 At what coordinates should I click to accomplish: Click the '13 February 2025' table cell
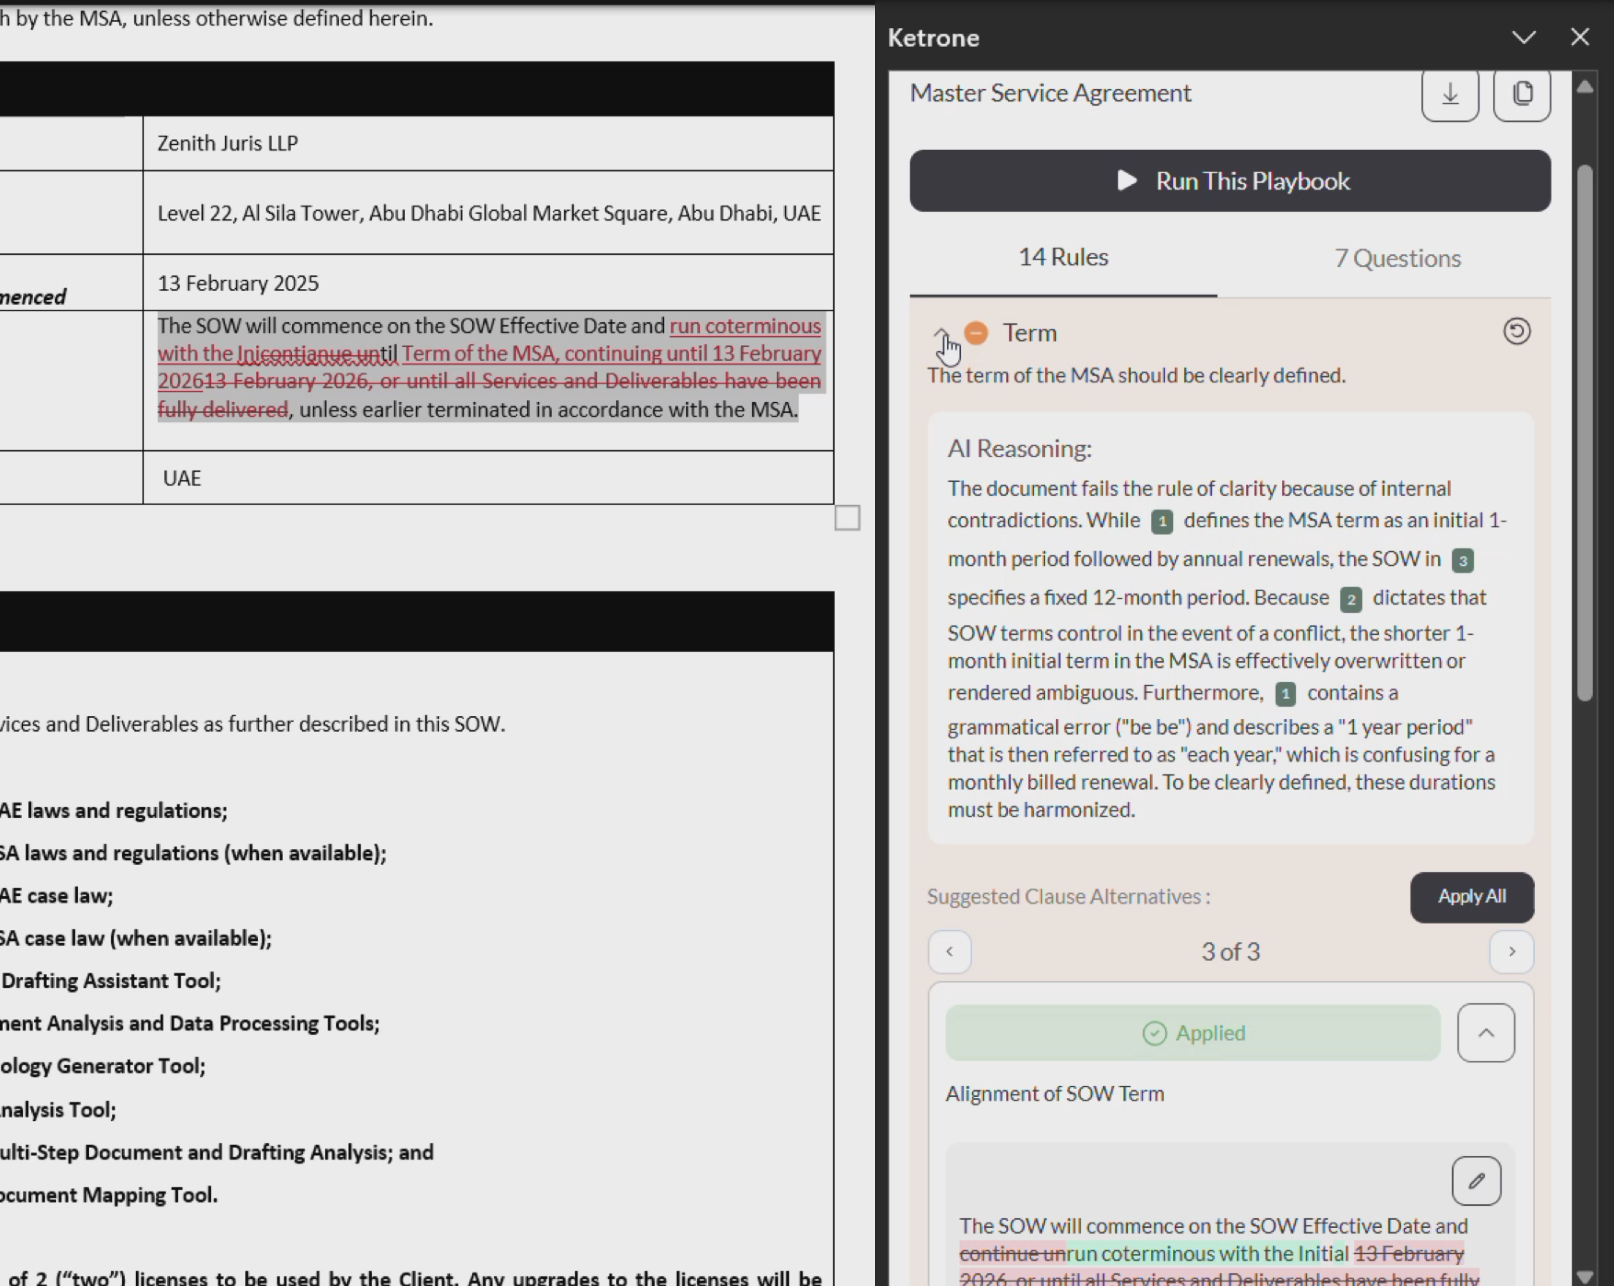click(x=488, y=283)
